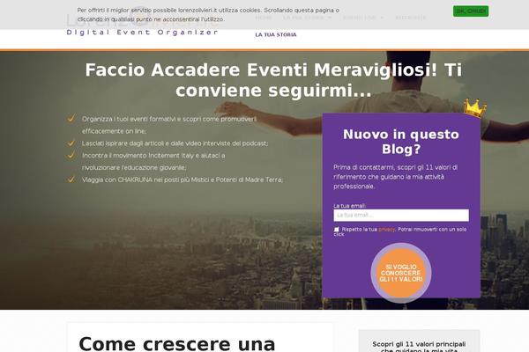Click the OK, CHIUDI cookie button
The height and width of the screenshot is (352, 529).
pos(471,11)
